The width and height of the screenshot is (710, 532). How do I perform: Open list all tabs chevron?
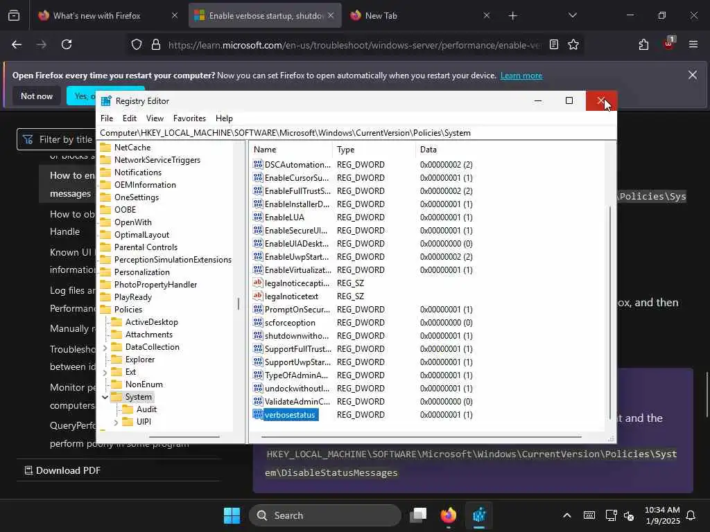coord(572,15)
